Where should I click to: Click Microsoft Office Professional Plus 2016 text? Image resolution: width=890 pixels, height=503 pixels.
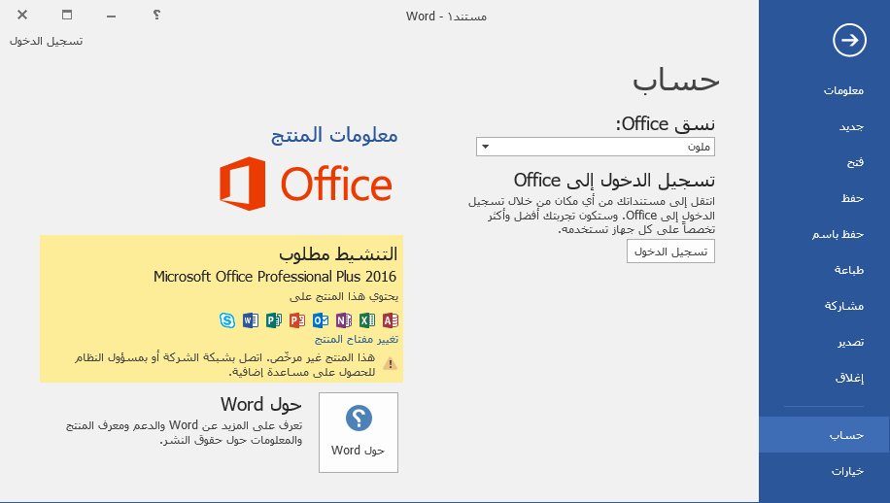click(275, 276)
